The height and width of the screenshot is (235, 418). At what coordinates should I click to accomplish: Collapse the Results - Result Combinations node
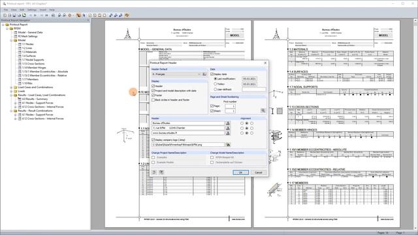click(x=11, y=111)
